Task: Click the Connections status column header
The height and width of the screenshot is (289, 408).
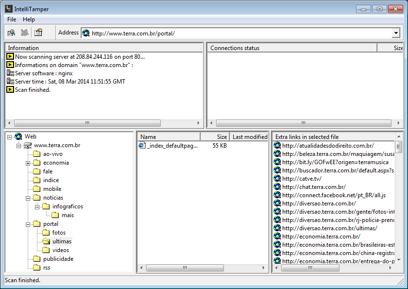Action: 292,48
